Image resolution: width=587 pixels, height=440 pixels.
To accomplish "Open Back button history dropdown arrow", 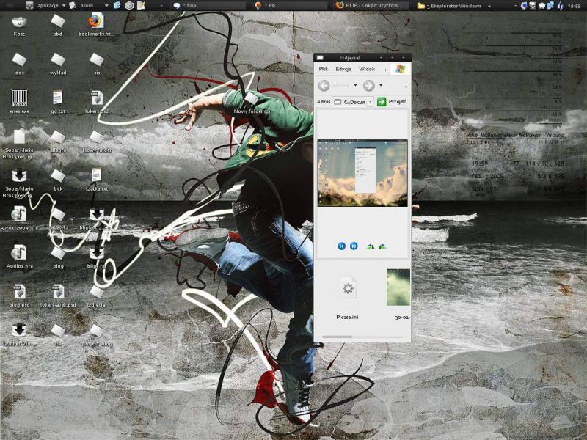I will pos(355,85).
